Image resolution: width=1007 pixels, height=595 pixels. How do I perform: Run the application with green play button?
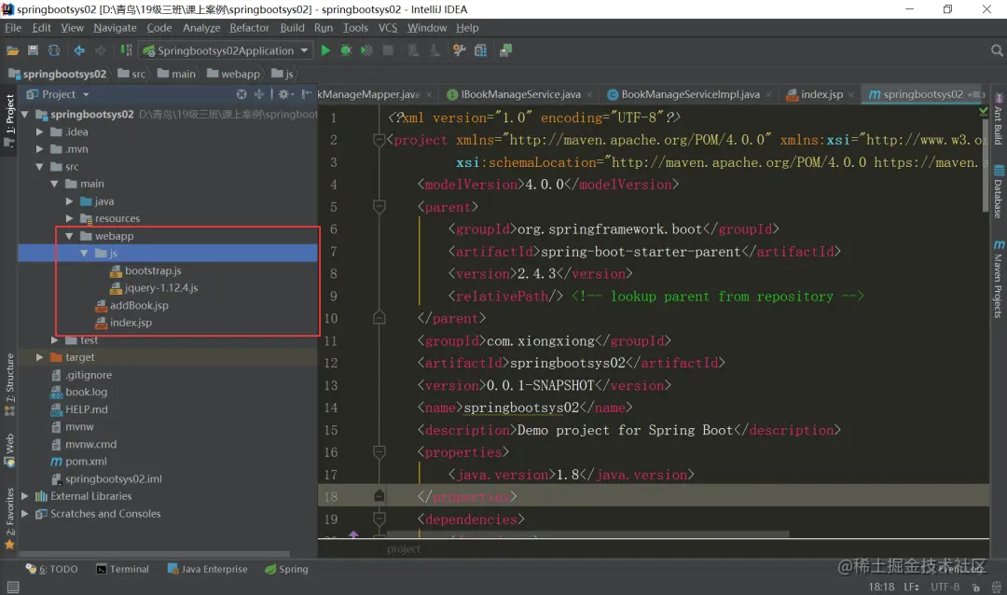pos(325,50)
